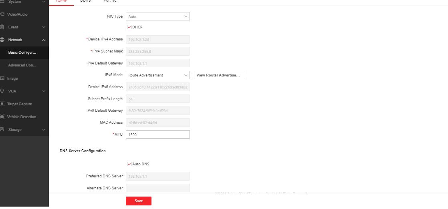This screenshot has height=209, width=448.
Task: Click the VCA lightbulb icon
Action: pos(2,91)
